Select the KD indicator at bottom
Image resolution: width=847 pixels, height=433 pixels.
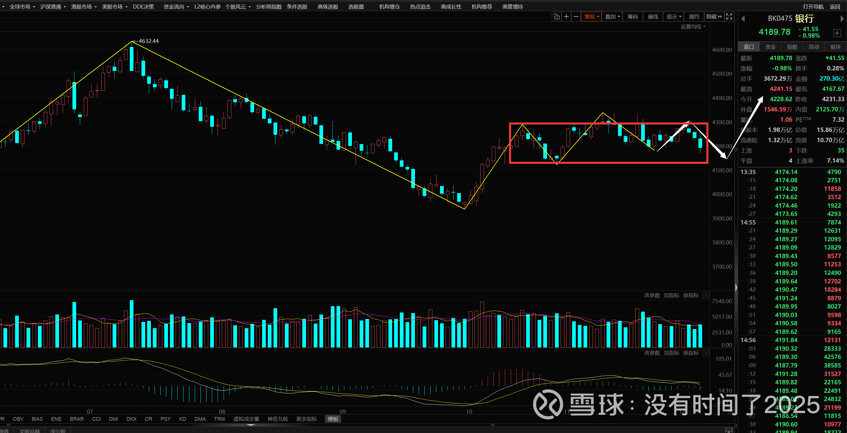[x=183, y=419]
